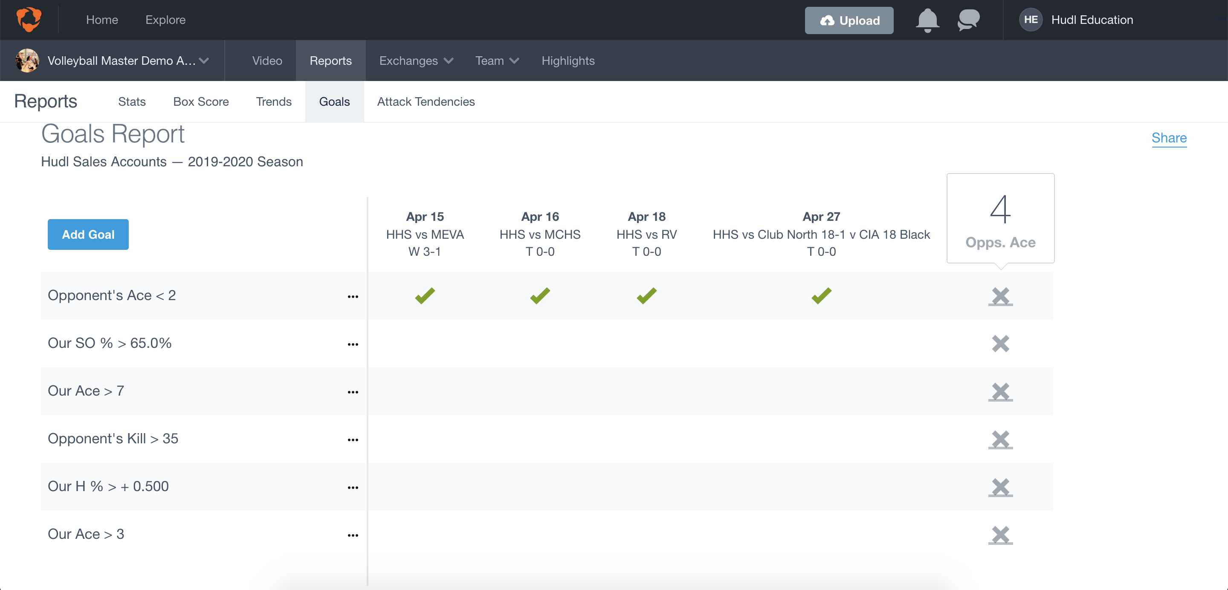Open the Attack Tendencies report tab
1228x590 pixels.
click(426, 101)
